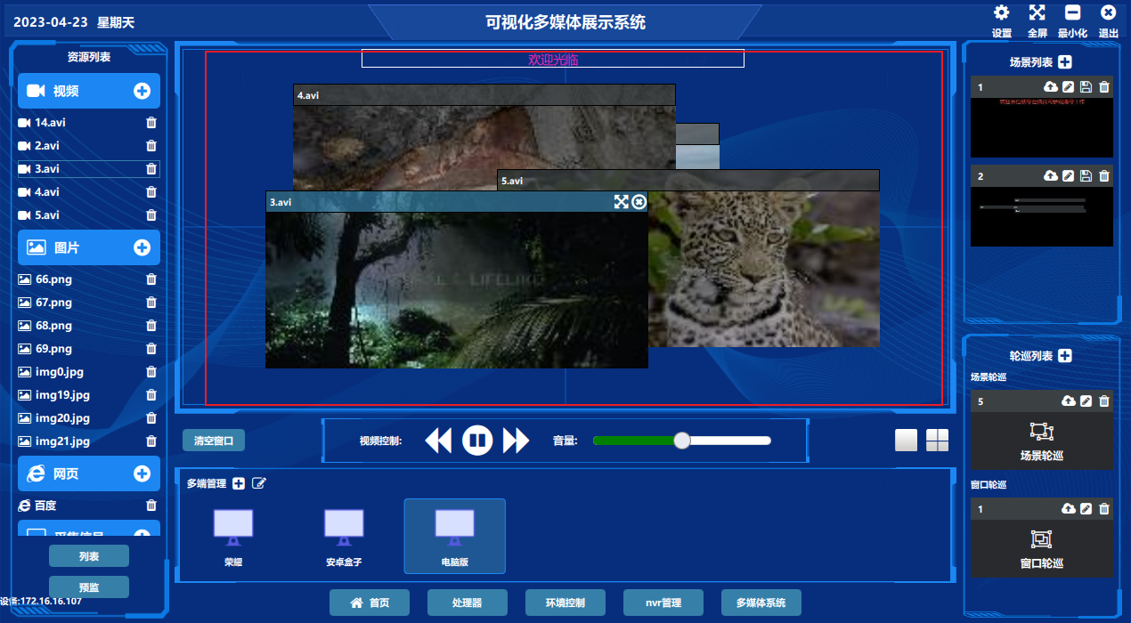Fast-forward the video playback
The image size is (1131, 623).
tap(517, 441)
